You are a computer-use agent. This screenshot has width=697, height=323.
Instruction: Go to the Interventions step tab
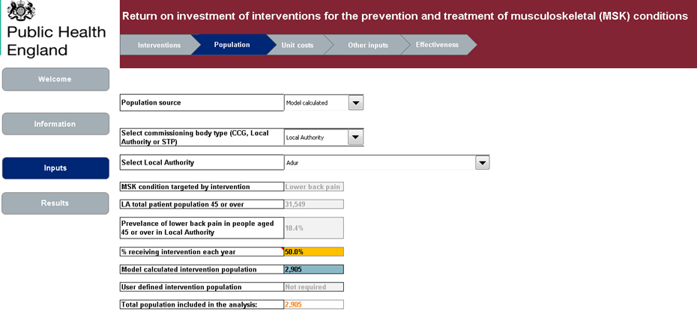point(159,45)
